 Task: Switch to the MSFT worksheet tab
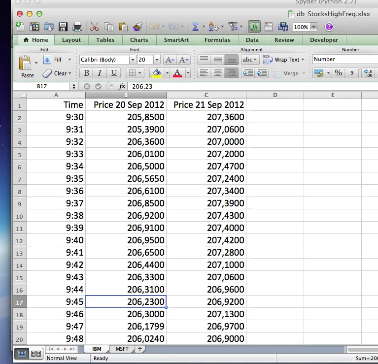click(122, 349)
